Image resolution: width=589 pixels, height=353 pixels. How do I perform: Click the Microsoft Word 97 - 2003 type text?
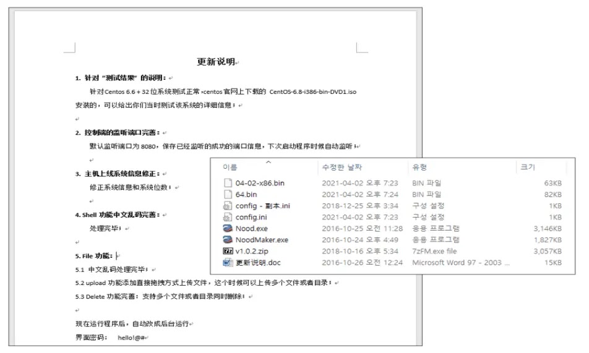pos(460,262)
